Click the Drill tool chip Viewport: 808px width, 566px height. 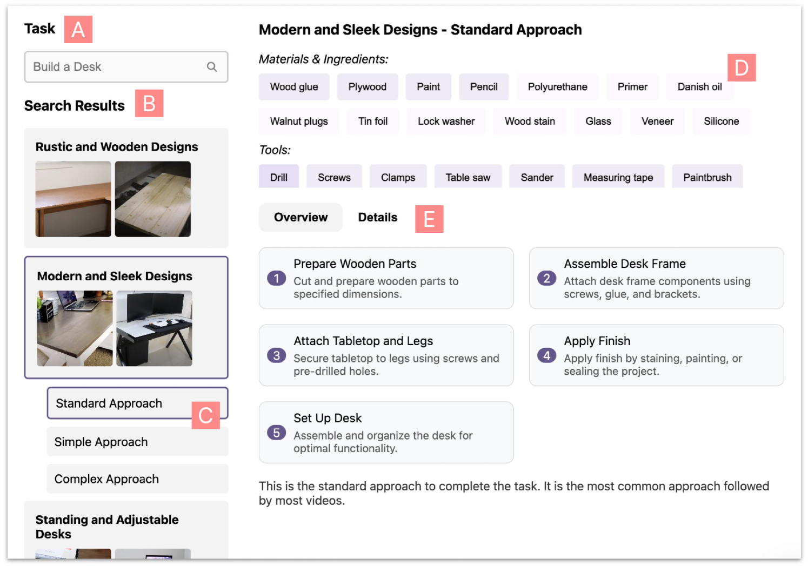click(279, 177)
